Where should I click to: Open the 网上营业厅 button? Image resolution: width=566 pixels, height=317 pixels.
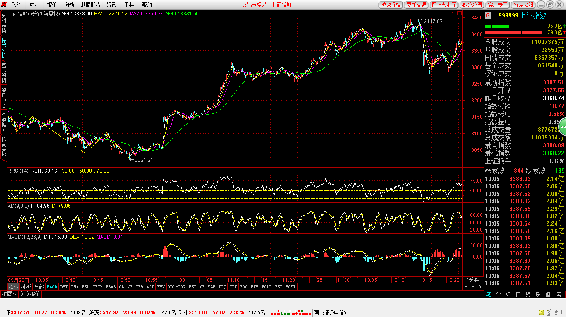tap(444, 5)
